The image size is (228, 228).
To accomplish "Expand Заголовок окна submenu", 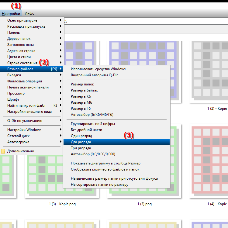I will tap(31, 45).
